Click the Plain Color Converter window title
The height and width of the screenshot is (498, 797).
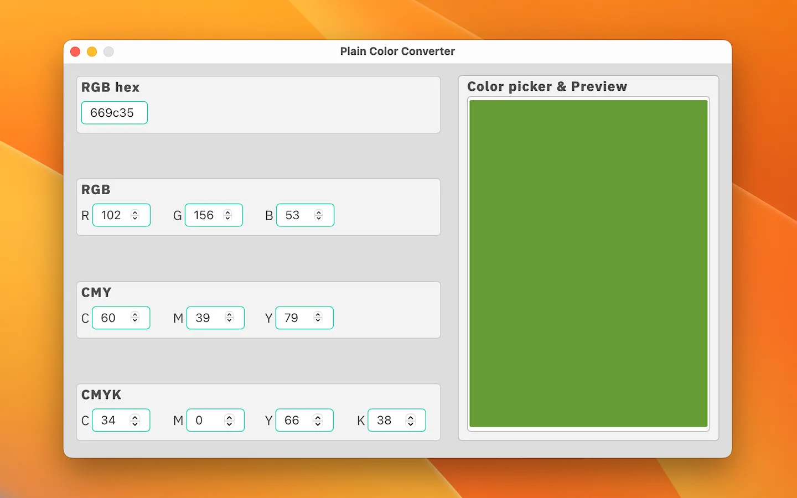point(397,51)
